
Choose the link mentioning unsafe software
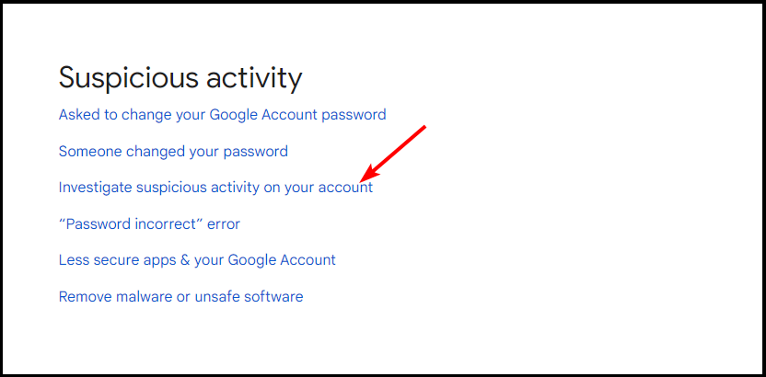[180, 296]
